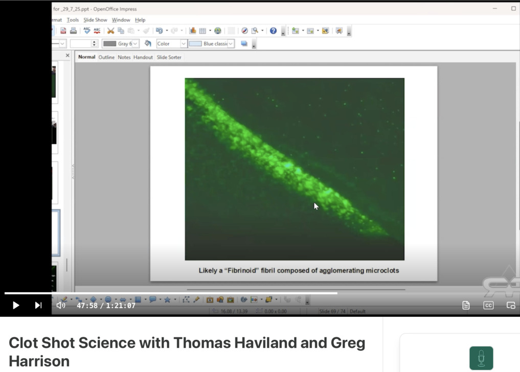Click the Spelling check icon
The height and width of the screenshot is (372, 520).
(87, 31)
